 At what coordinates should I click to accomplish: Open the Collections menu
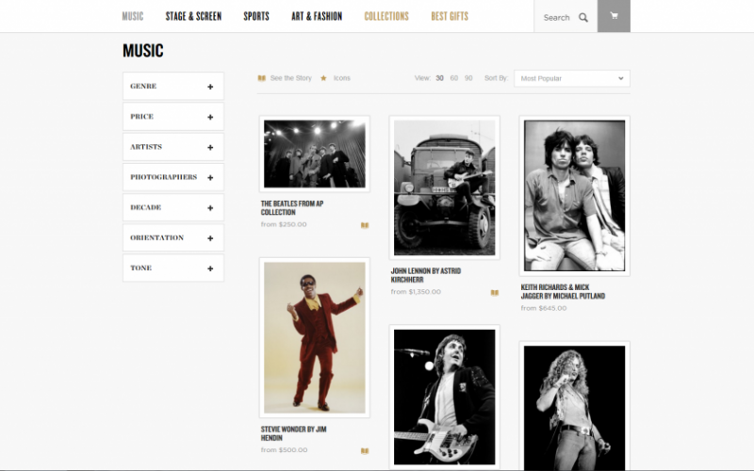[386, 16]
